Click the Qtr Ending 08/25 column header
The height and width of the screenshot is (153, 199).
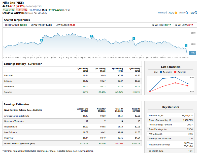coord(100,70)
